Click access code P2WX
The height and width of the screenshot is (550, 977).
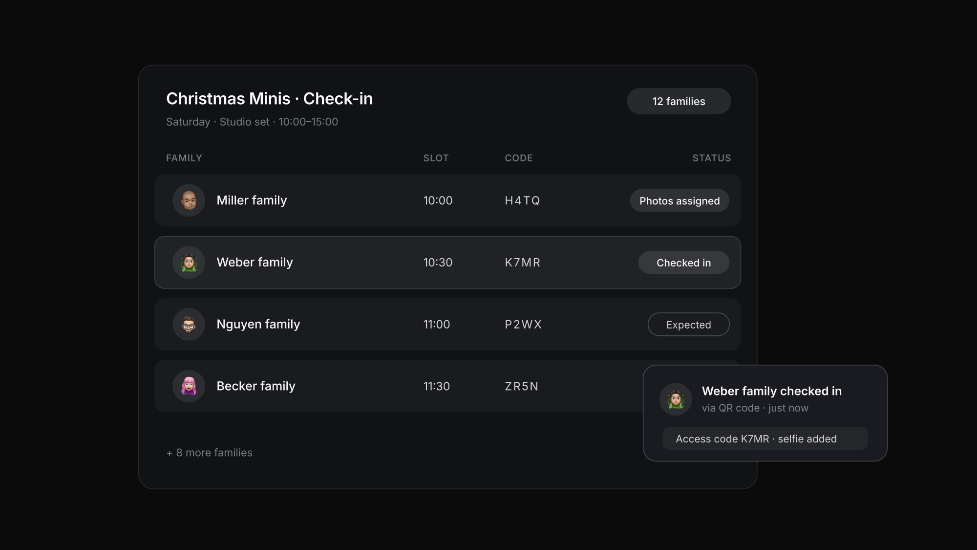tap(523, 324)
